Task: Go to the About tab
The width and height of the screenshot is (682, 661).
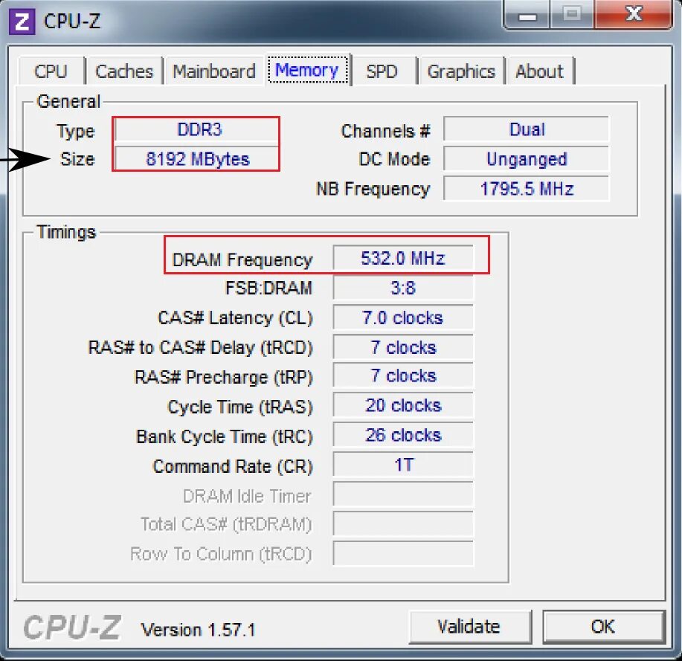Action: point(539,71)
